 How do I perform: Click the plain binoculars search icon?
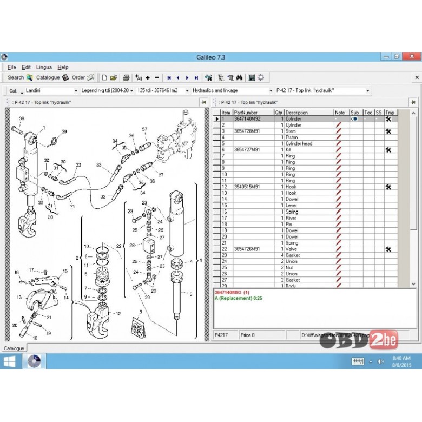tap(239, 78)
